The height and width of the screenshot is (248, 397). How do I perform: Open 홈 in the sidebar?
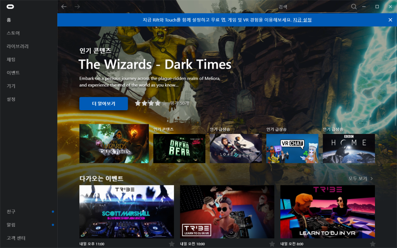(9, 20)
